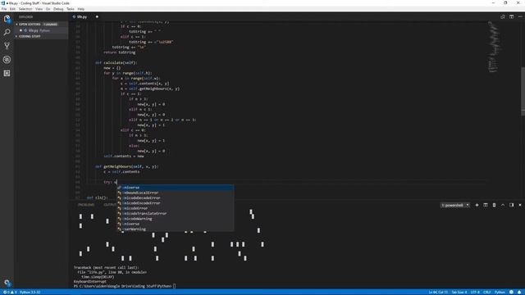Move panel to the right icon
Viewport: 525px width, 295px height.
511,205
